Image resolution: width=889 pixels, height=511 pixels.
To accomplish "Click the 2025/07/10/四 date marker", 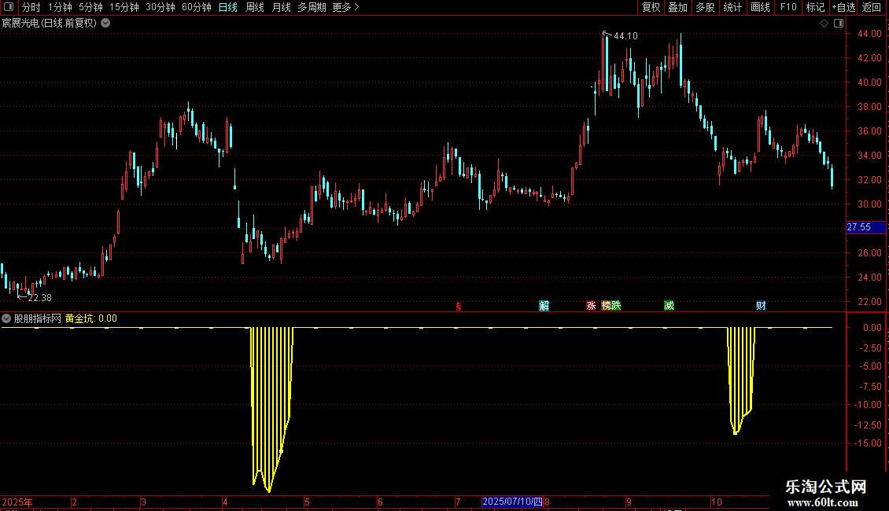I will pos(512,502).
